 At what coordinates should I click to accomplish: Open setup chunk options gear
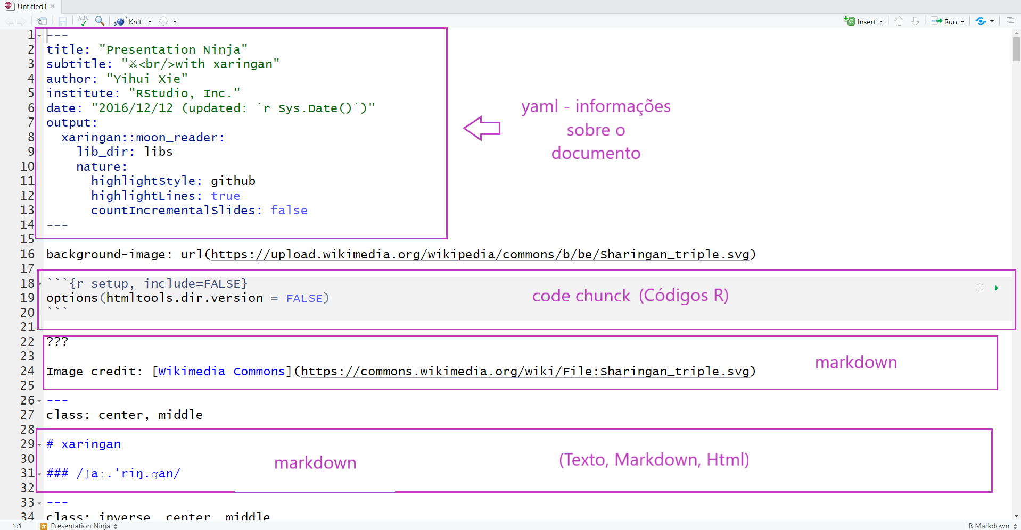coord(980,288)
